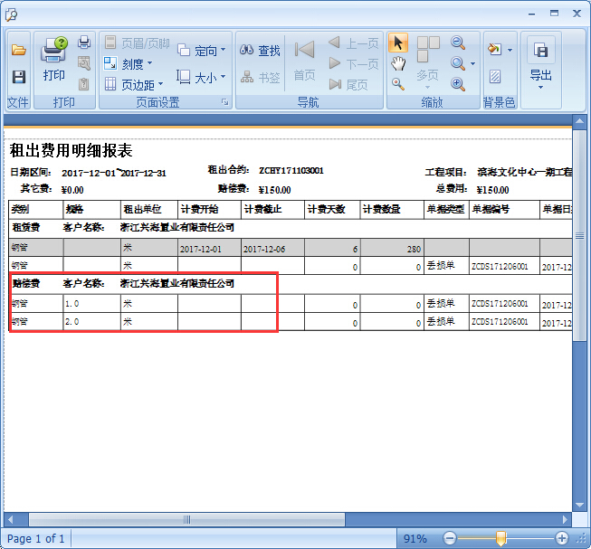Click the zoom in icon
591x549 pixels.
coord(458,83)
